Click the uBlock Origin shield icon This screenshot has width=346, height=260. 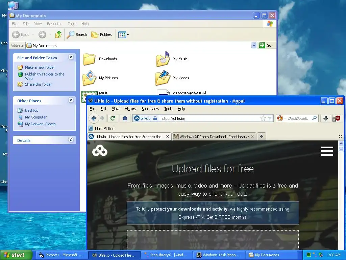tap(337, 118)
